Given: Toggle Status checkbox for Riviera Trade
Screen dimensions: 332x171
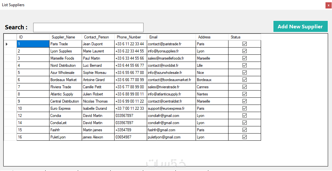Looking at the screenshot, I should (244, 87).
